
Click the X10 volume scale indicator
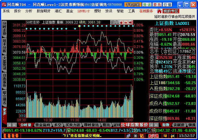coord(22,116)
